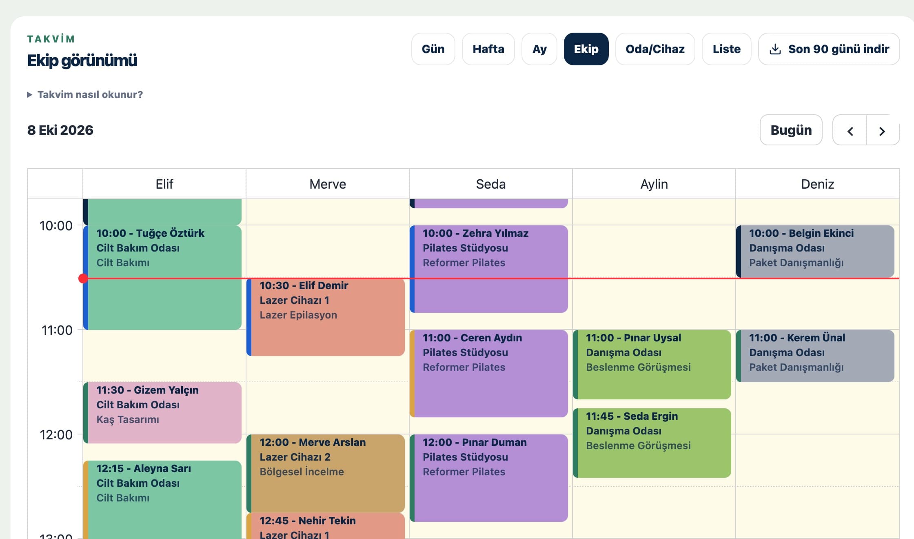Expand the 'Takvim nasıl okunur?' disclosure
Image resolution: width=914 pixels, height=539 pixels.
tap(85, 94)
